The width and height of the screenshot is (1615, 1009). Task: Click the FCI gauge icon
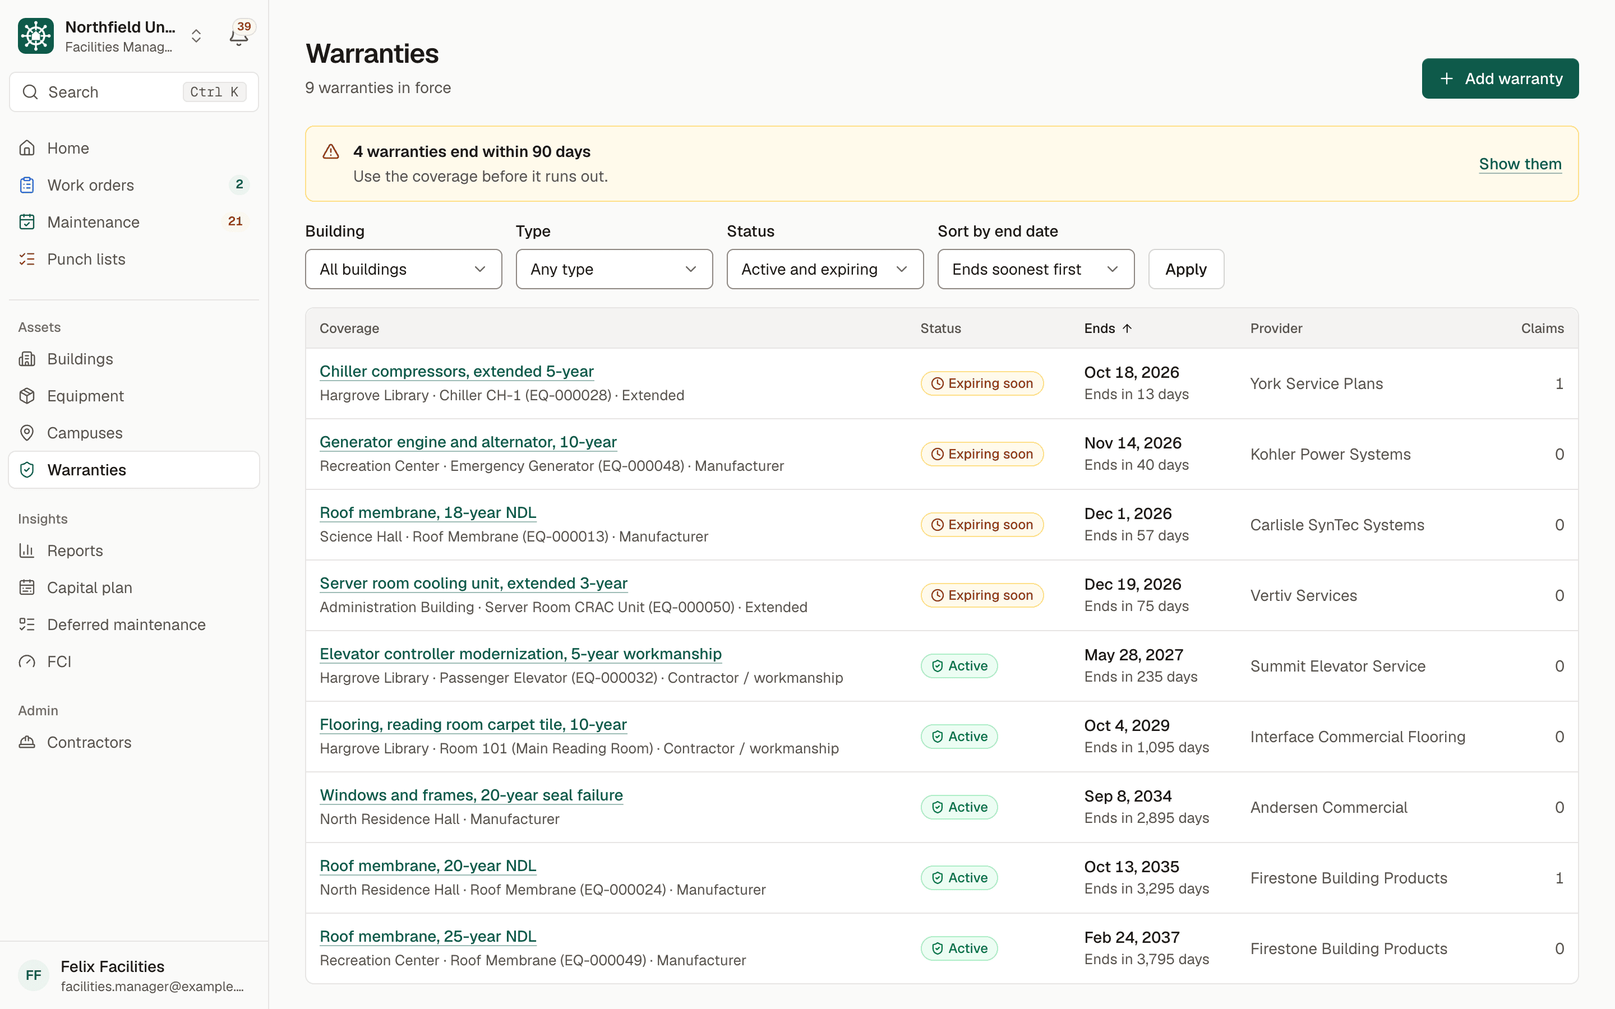click(x=27, y=662)
